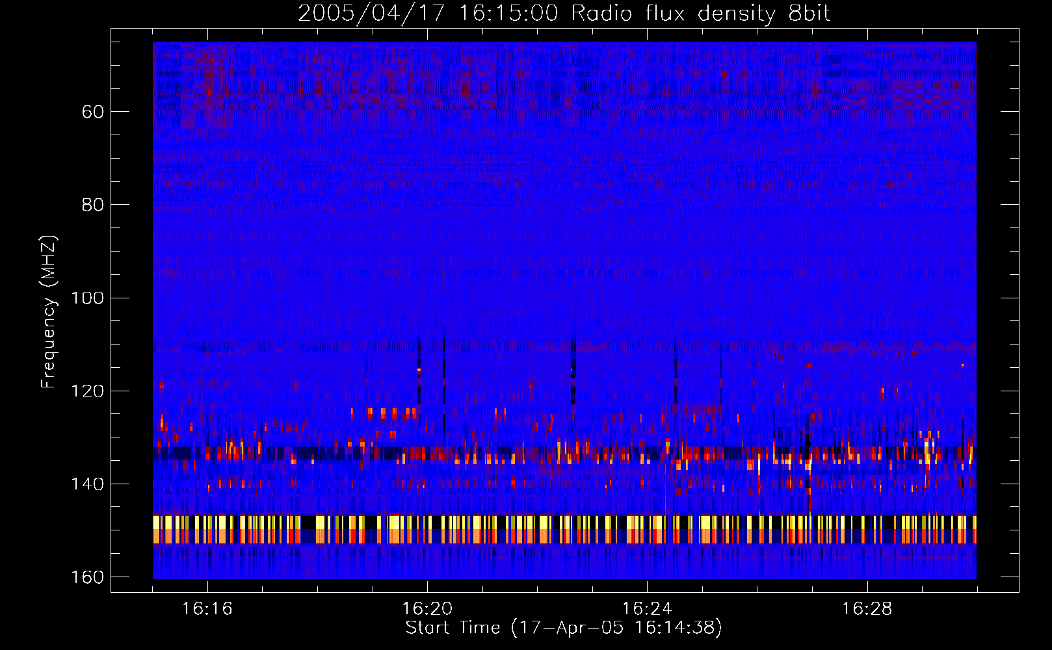Click the 60 frequency tick label
1052x650 pixels.
point(93,112)
